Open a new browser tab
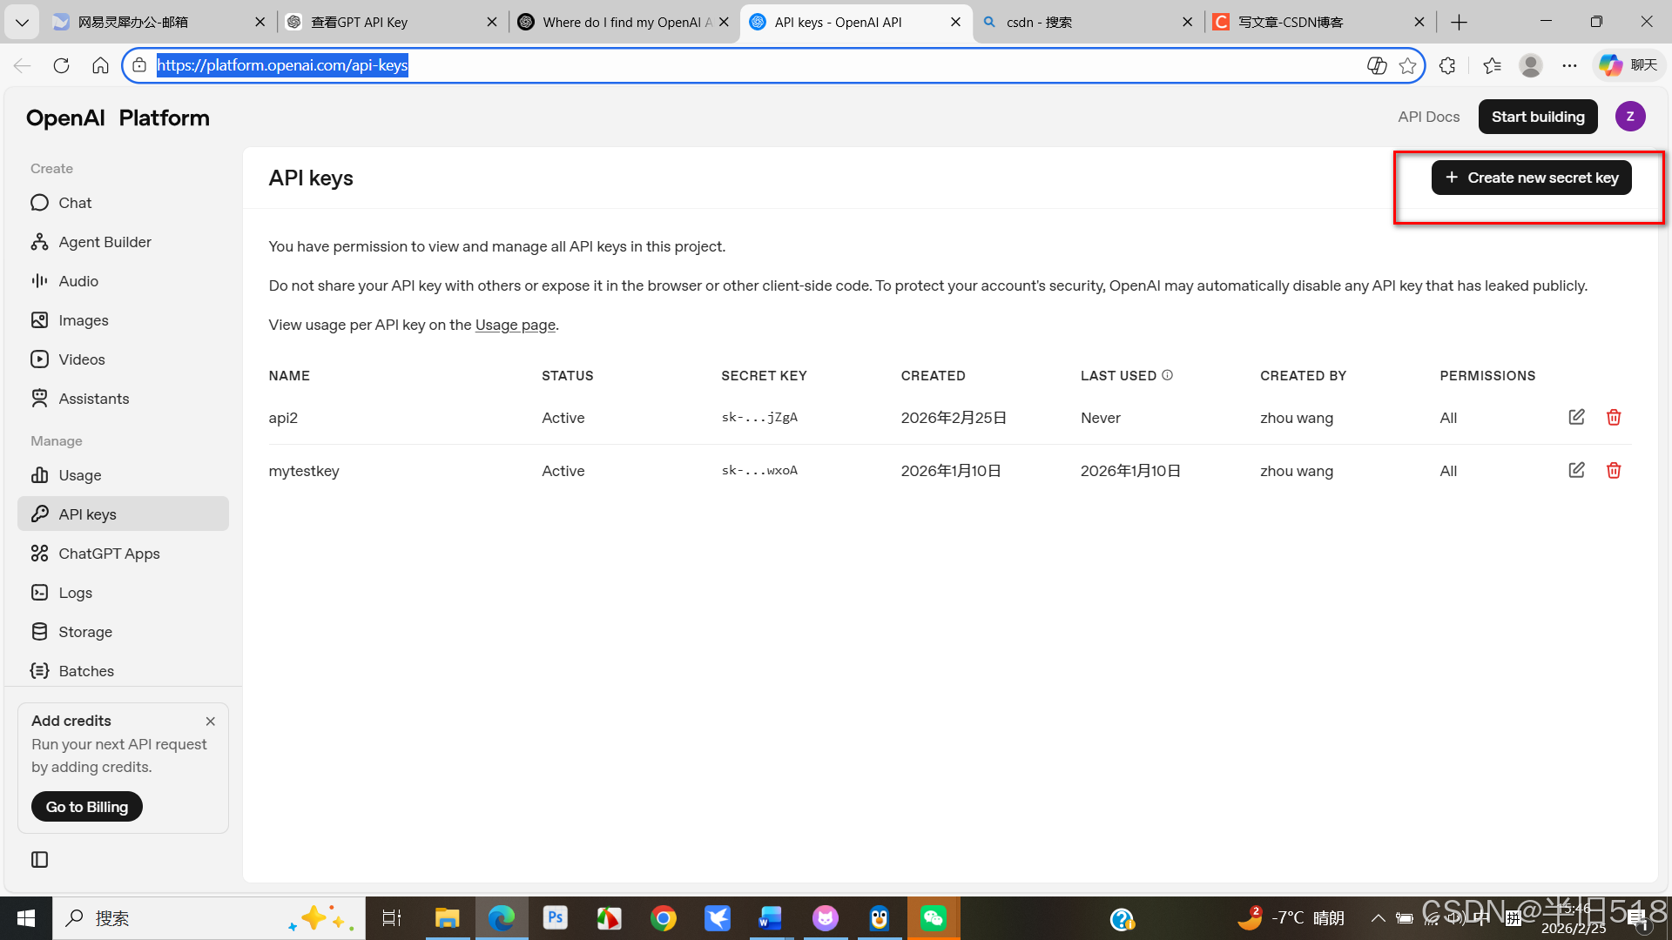 tap(1460, 22)
